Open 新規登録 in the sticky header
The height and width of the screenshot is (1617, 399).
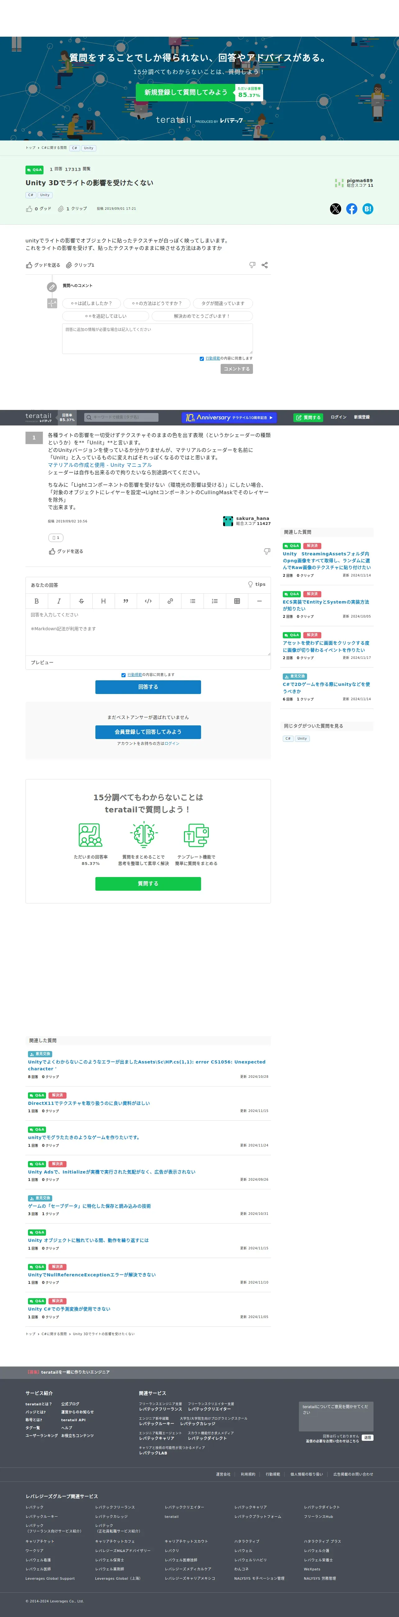click(x=362, y=417)
